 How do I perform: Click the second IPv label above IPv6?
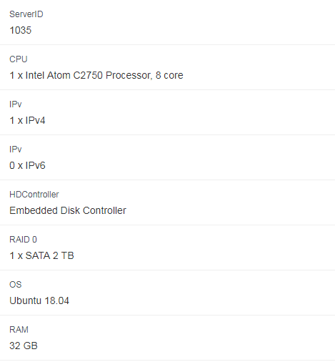coord(16,150)
